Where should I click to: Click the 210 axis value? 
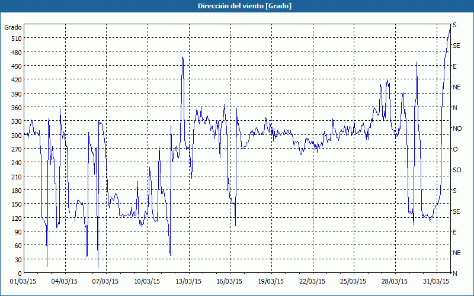click(x=17, y=176)
